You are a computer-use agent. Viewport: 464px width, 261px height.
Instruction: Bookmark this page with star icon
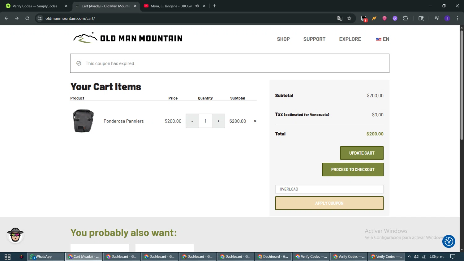[349, 18]
